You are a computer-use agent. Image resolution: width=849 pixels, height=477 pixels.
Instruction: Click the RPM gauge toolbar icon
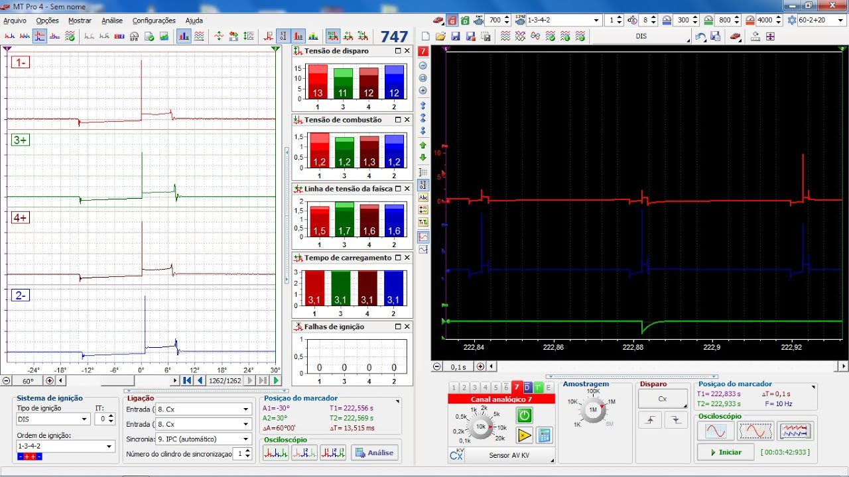[x=135, y=36]
